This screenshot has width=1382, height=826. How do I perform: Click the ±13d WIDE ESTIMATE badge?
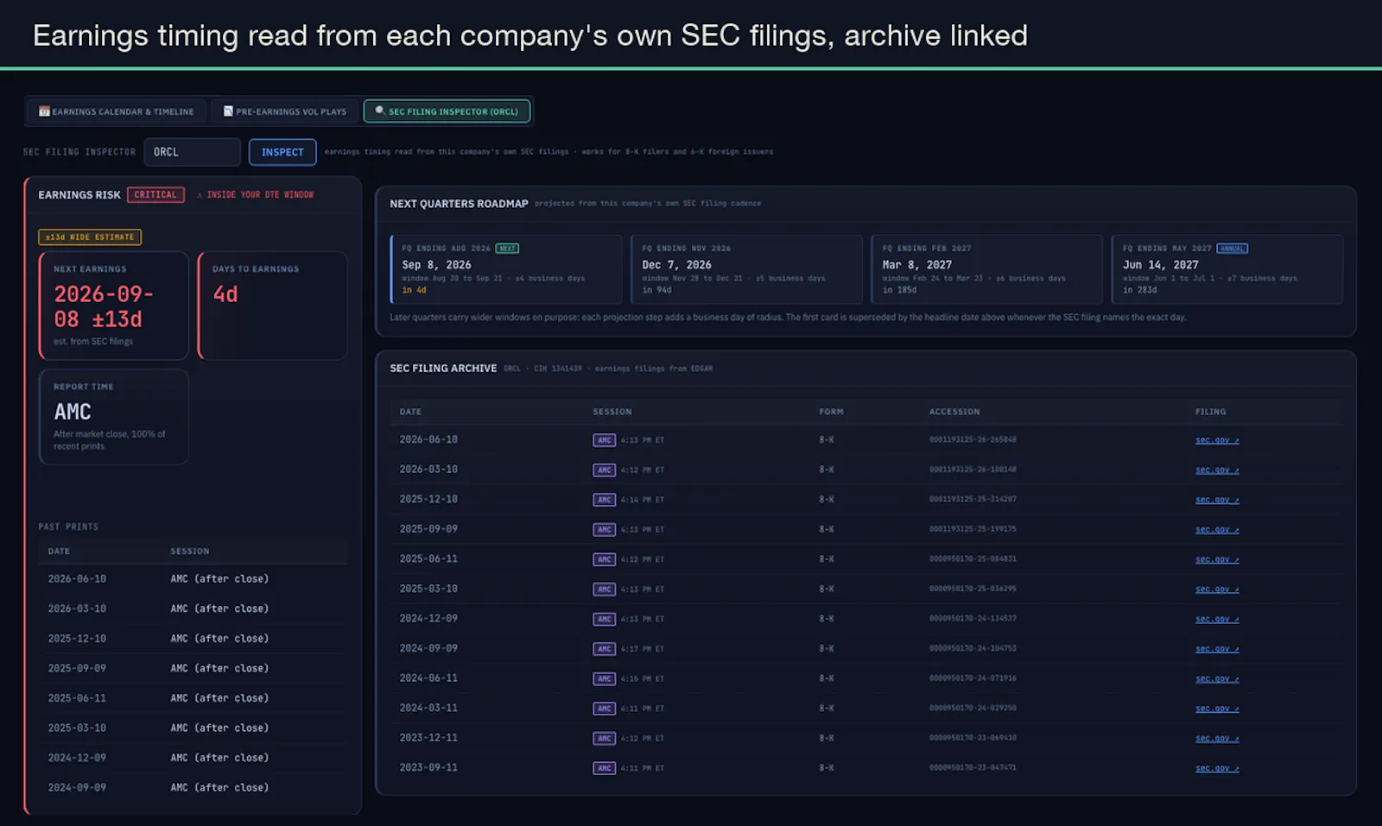[x=90, y=237]
